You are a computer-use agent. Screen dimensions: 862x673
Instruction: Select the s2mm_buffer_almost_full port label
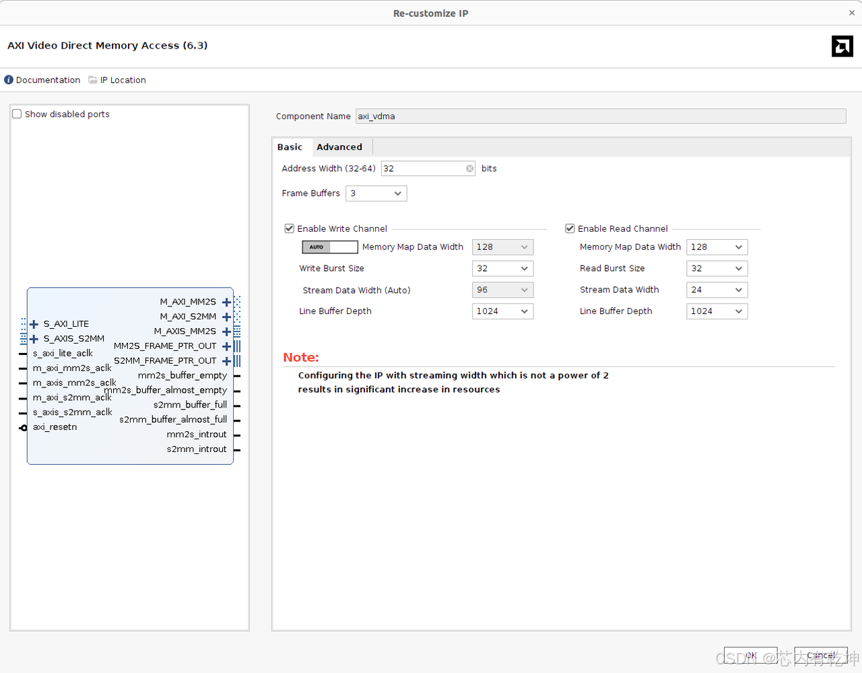pyautogui.click(x=173, y=420)
